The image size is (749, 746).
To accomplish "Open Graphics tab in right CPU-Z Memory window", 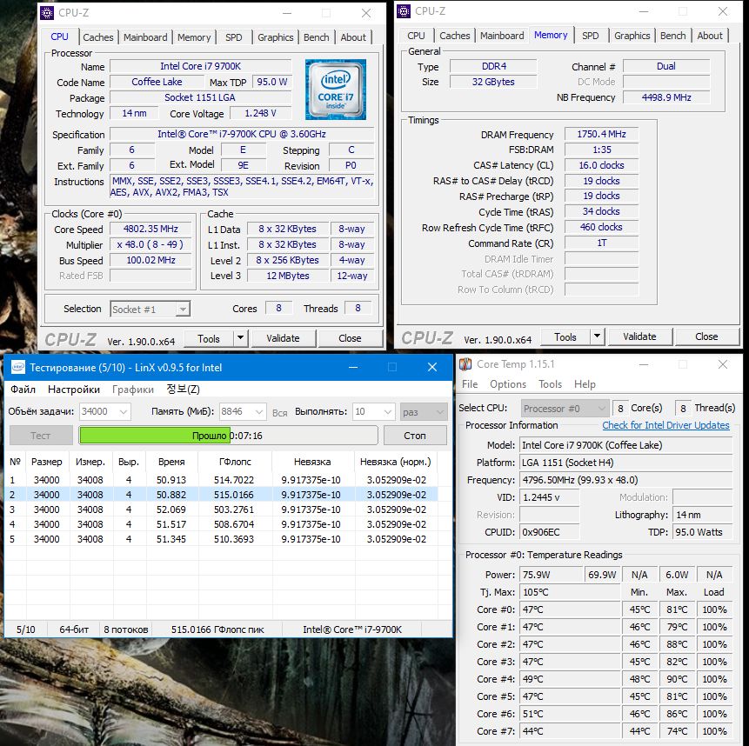I will [632, 36].
